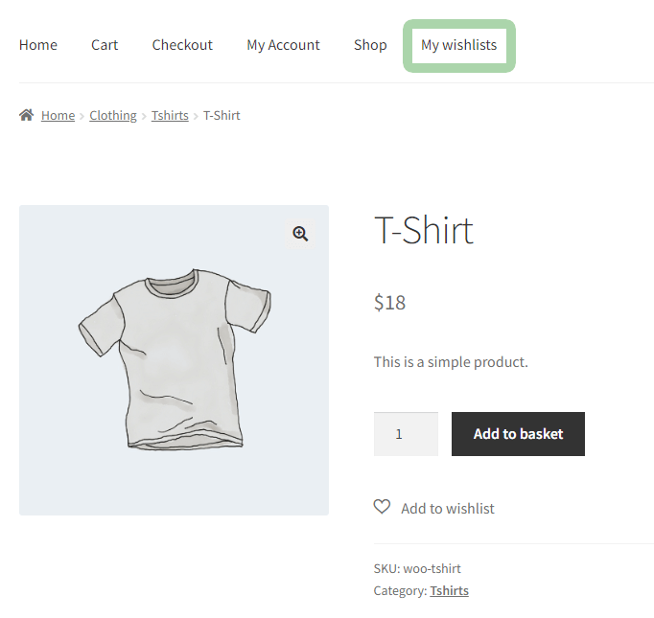Screen dimensions: 654x618
Task: Open the Checkout menu item
Action: click(182, 45)
